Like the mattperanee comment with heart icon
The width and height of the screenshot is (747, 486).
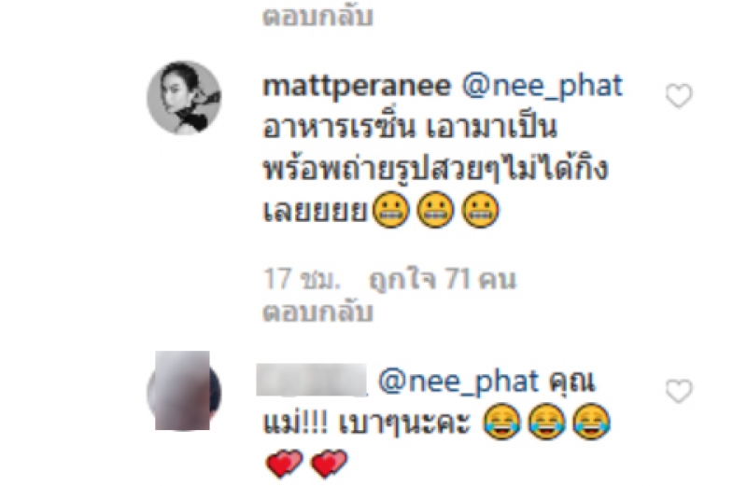tap(679, 96)
